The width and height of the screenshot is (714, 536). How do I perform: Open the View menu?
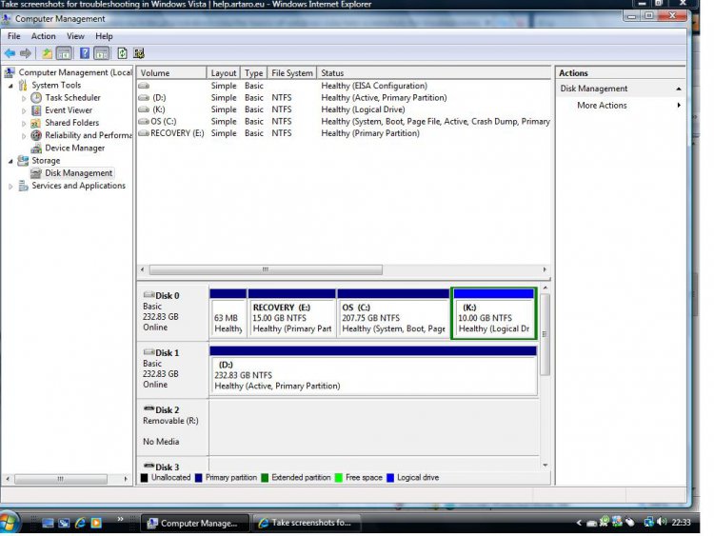click(x=75, y=36)
